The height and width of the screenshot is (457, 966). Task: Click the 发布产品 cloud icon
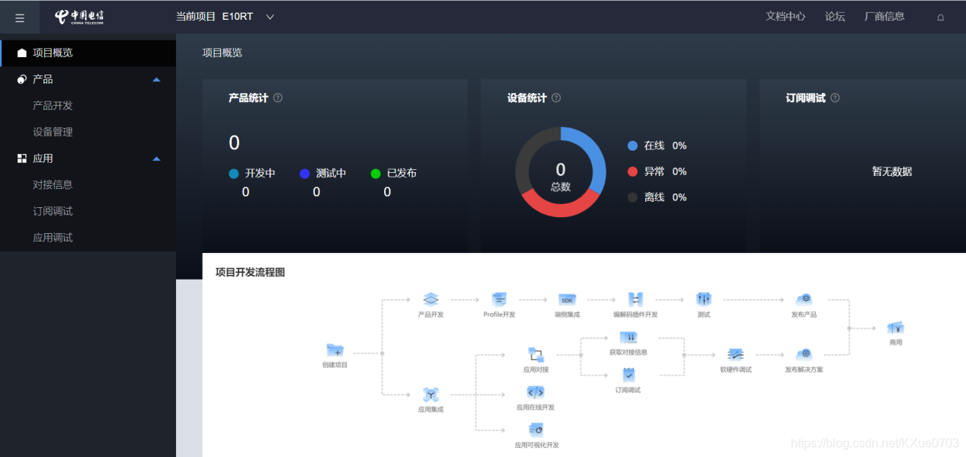[804, 299]
